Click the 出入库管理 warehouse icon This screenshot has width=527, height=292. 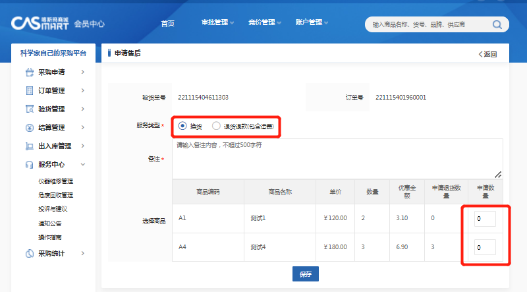[x=29, y=146]
